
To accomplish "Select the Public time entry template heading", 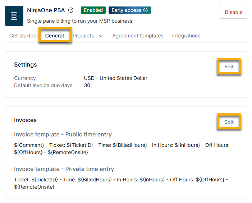I will click(x=63, y=135).
